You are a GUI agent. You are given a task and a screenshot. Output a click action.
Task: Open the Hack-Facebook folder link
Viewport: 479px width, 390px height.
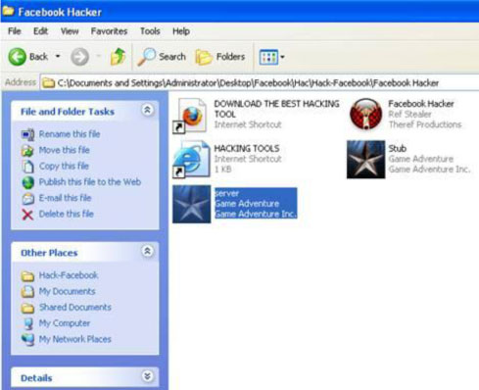[x=69, y=275]
